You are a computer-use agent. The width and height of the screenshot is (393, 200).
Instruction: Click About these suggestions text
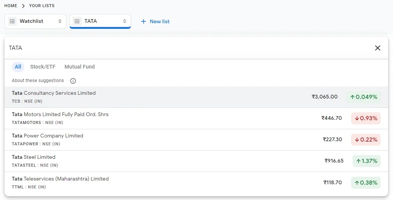coord(38,81)
